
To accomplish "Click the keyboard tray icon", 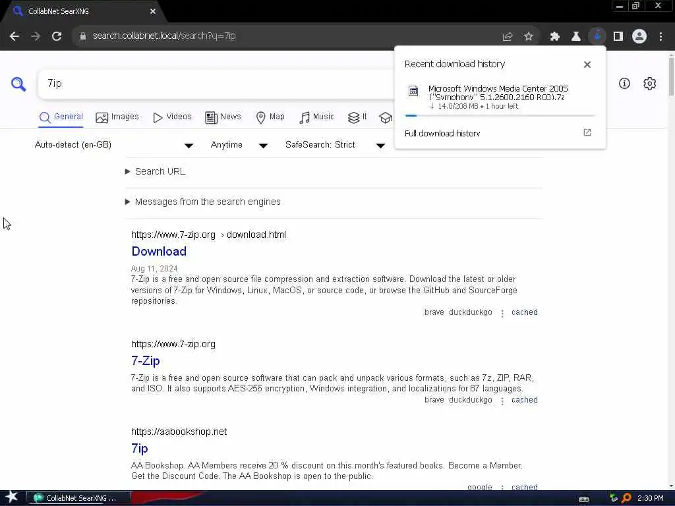I will click(x=584, y=499).
